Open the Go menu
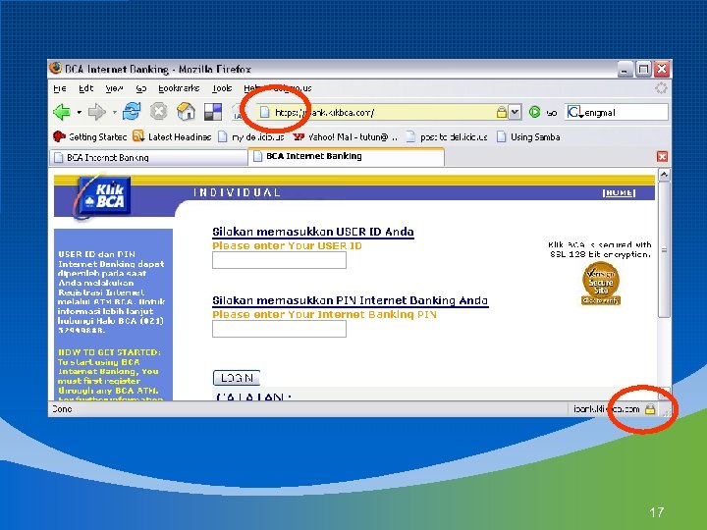Image resolution: width=707 pixels, height=530 pixels. coord(140,88)
